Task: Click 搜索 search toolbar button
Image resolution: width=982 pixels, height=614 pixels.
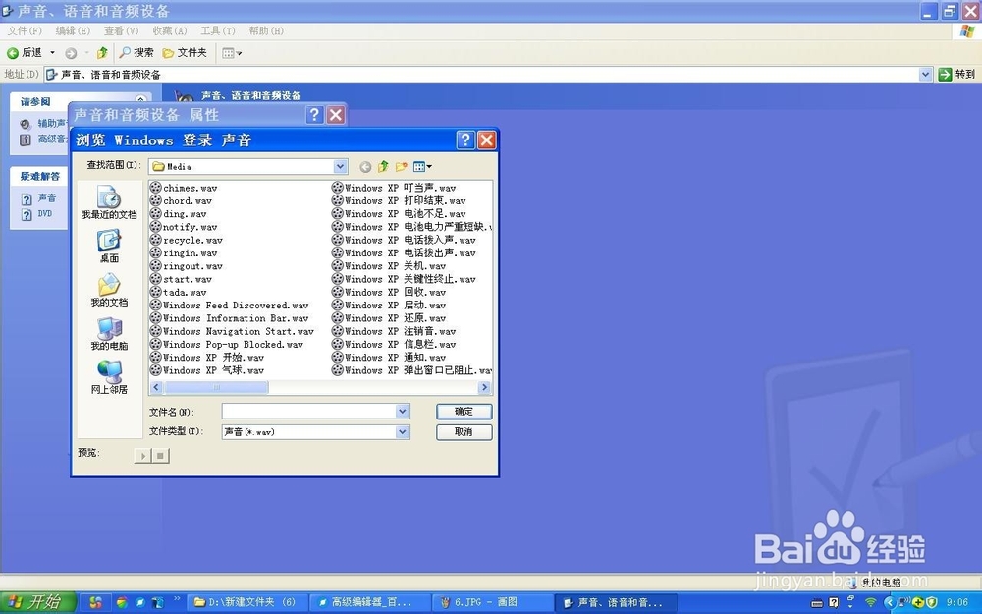Action: click(136, 53)
